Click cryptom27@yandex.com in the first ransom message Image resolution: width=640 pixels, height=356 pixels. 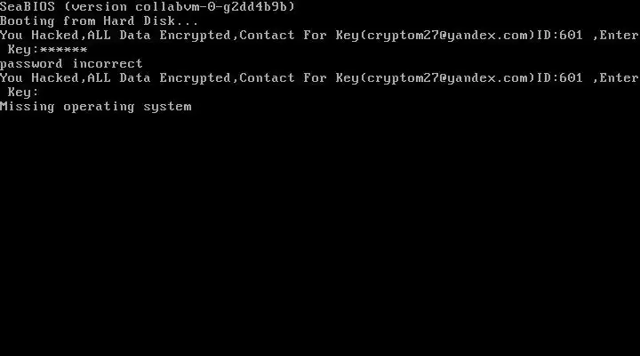(448, 36)
